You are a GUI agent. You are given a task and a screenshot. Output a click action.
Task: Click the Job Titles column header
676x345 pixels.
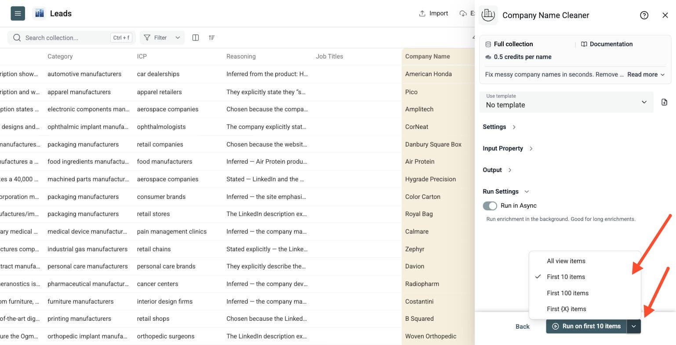click(329, 56)
